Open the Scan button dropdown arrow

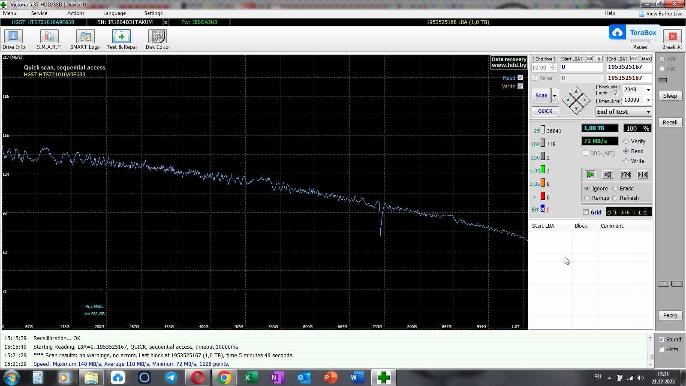click(x=555, y=96)
